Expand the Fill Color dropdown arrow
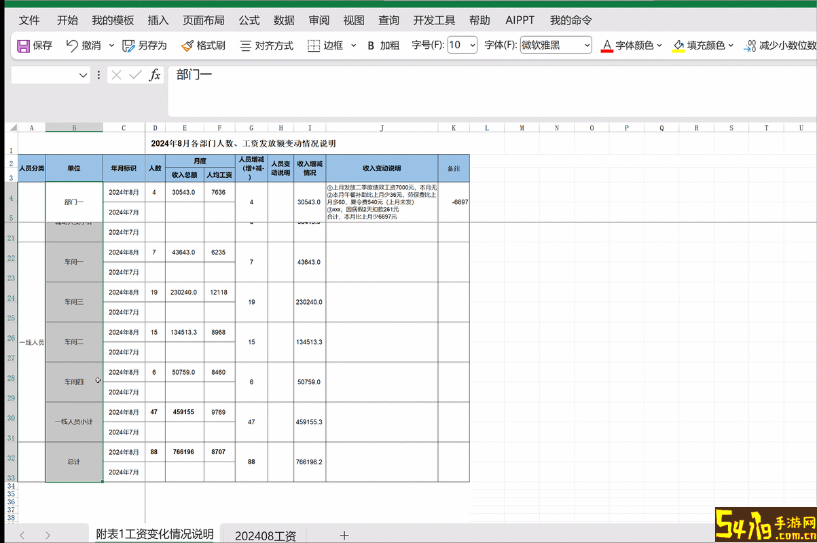The height and width of the screenshot is (543, 817). point(731,45)
